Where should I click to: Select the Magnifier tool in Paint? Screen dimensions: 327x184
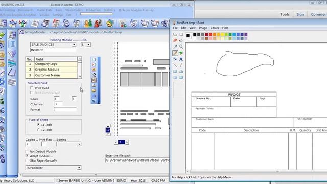[x=181, y=47]
